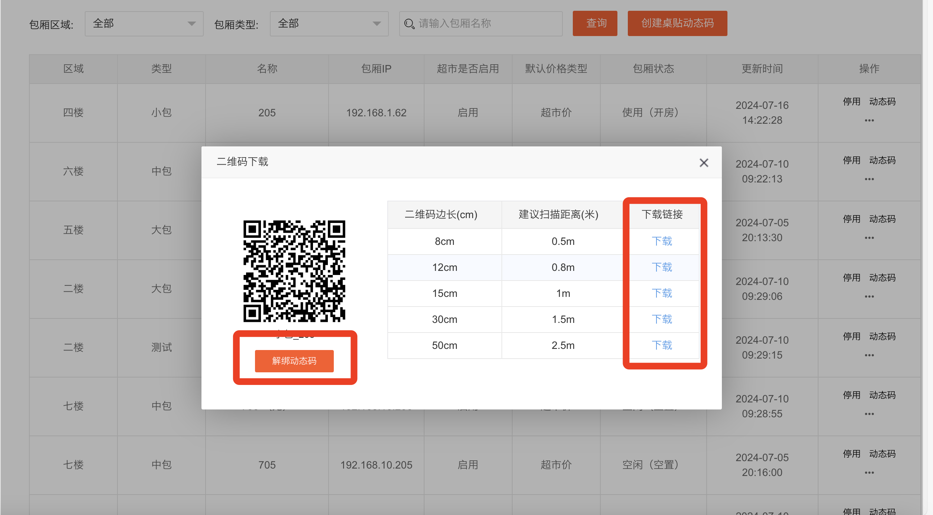Download the 15cm QR code
This screenshot has height=515, width=933.
click(662, 293)
